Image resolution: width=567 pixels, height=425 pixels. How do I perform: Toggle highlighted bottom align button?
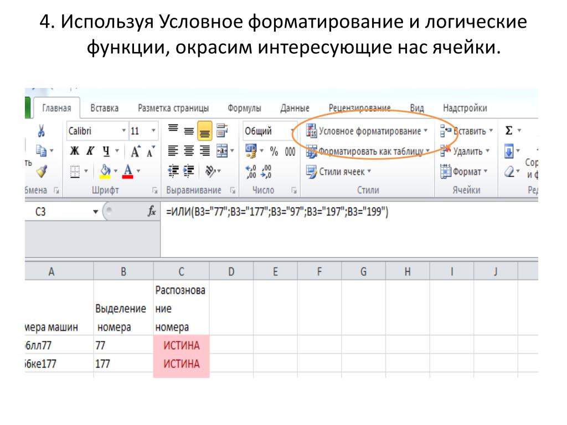tap(205, 131)
